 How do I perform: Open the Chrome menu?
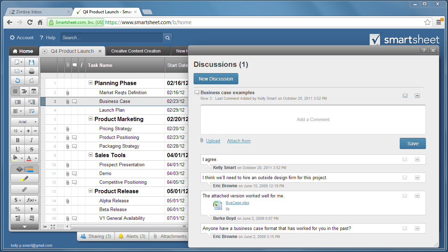point(439,22)
